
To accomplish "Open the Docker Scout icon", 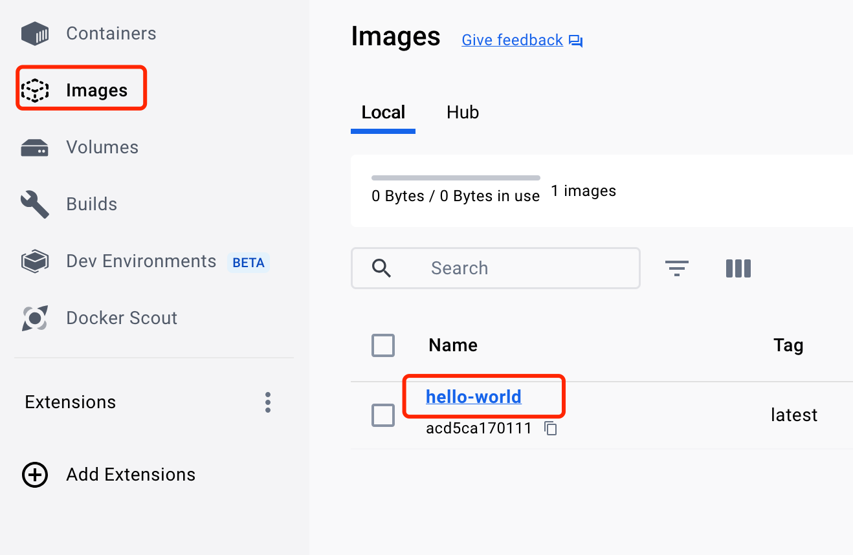I will [35, 318].
